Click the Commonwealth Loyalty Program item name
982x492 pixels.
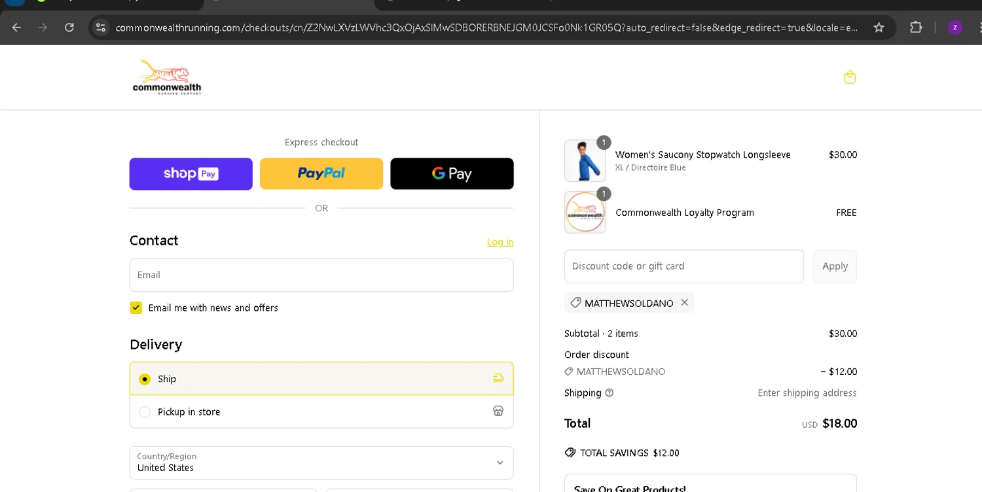pos(685,213)
